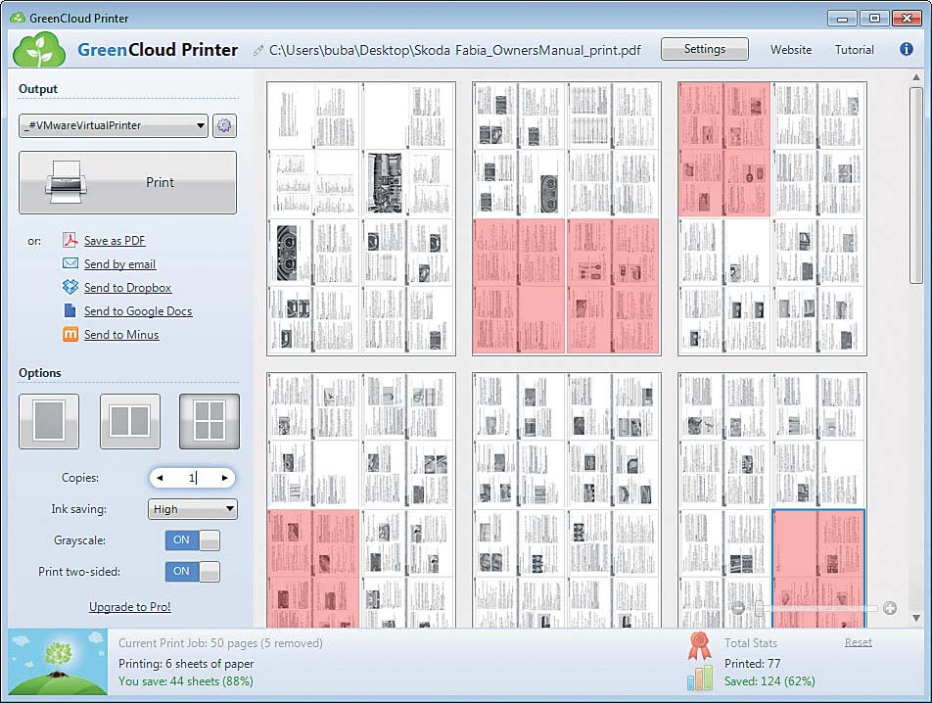Click the pencil edit icon beside file path
This screenshot has height=703, width=932.
[258, 51]
